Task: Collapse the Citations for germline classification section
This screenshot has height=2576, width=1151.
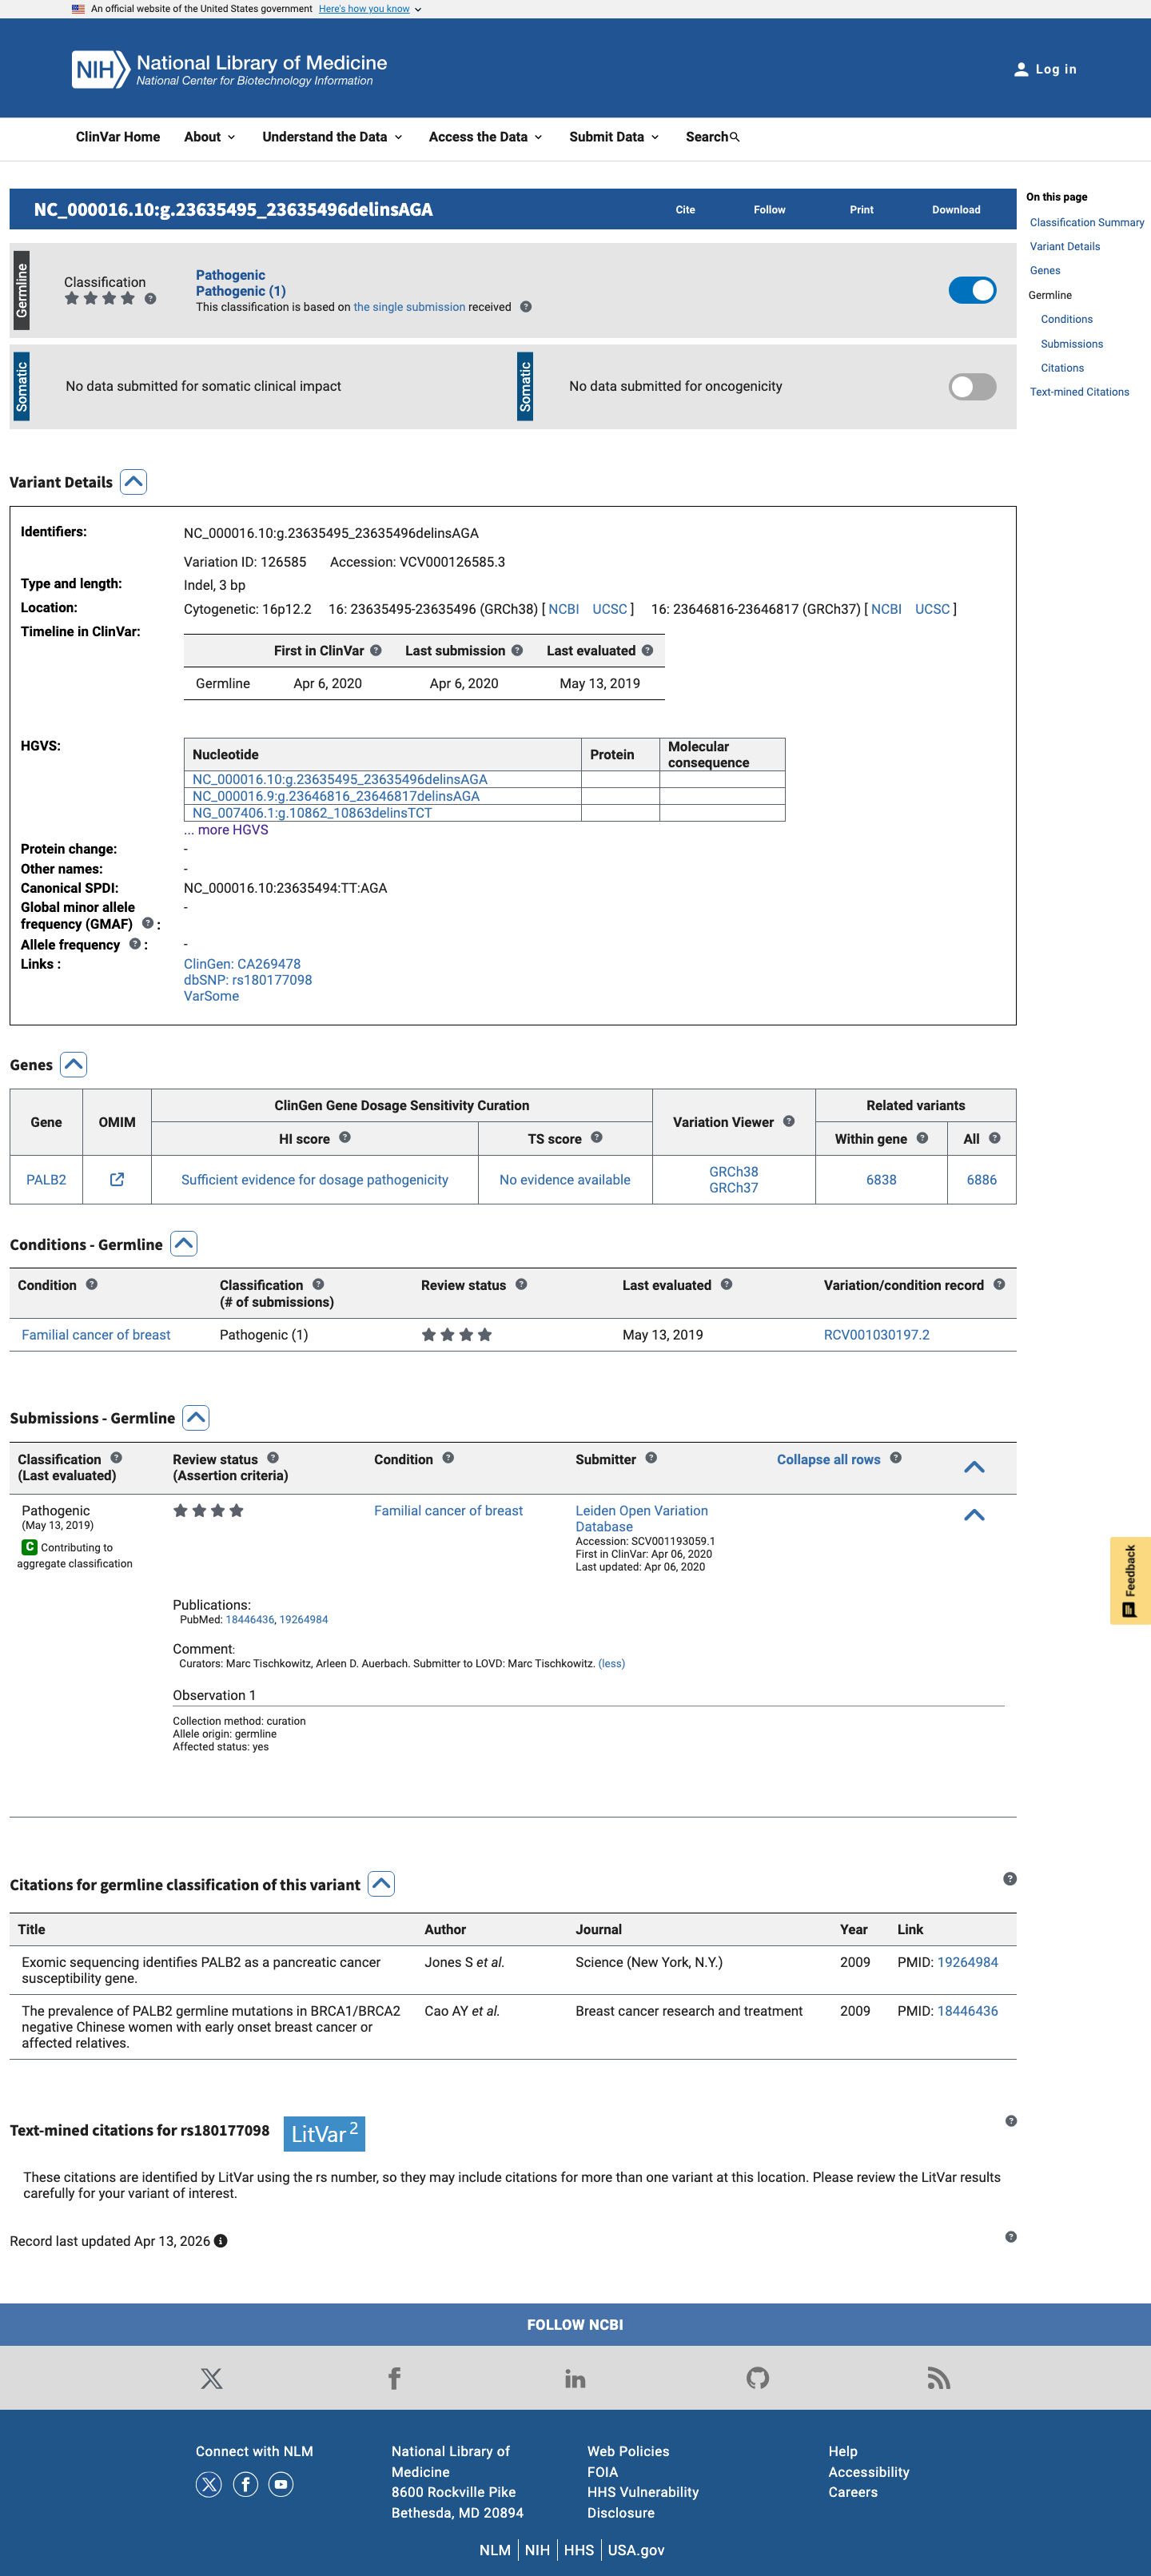Action: [x=381, y=1884]
